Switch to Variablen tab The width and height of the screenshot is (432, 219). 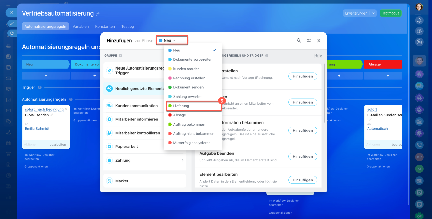pyautogui.click(x=81, y=26)
